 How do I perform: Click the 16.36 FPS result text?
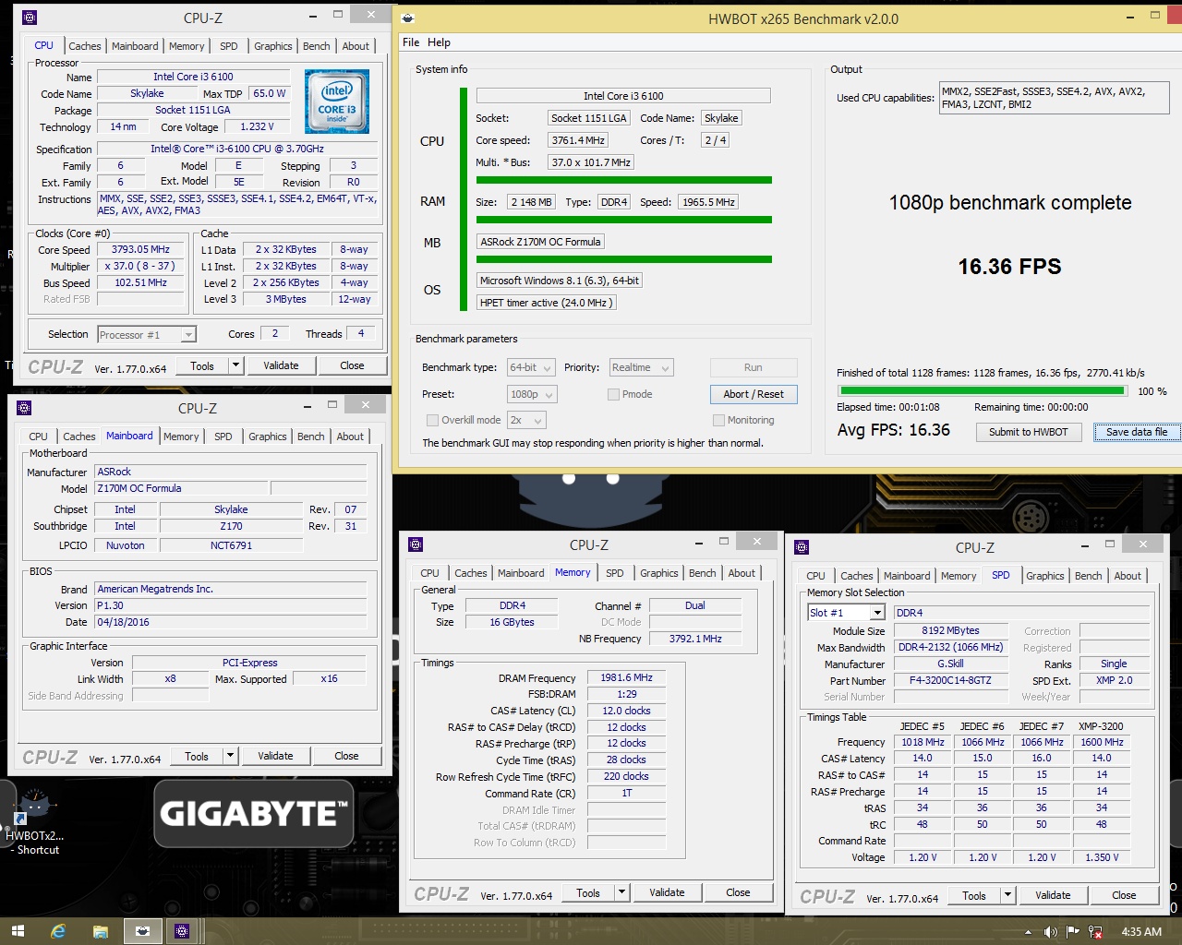pyautogui.click(x=1009, y=267)
